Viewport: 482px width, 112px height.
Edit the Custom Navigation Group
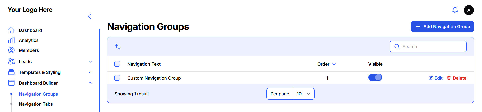pyautogui.click(x=435, y=78)
